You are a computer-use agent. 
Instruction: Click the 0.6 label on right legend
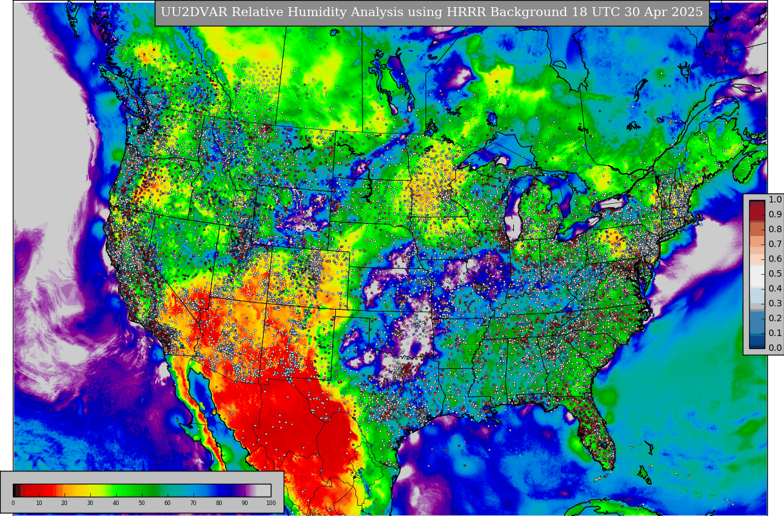tap(775, 259)
